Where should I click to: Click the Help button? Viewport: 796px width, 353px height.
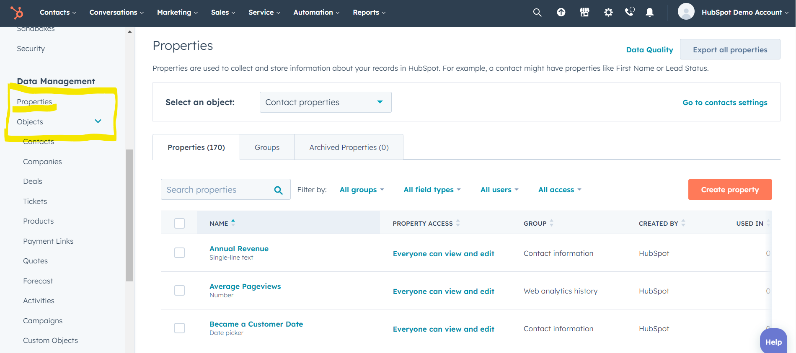773,341
